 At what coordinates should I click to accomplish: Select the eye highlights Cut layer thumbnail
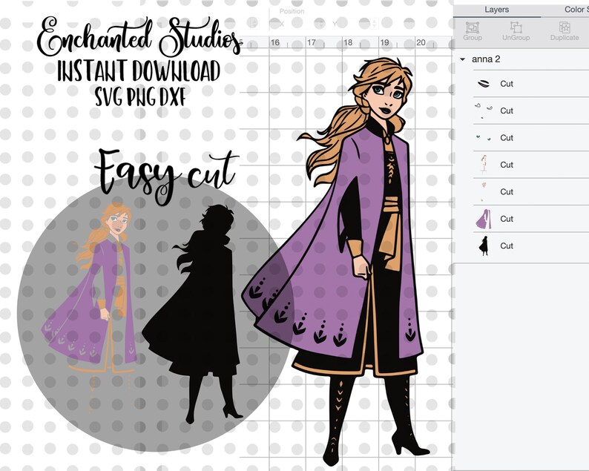tap(484, 111)
